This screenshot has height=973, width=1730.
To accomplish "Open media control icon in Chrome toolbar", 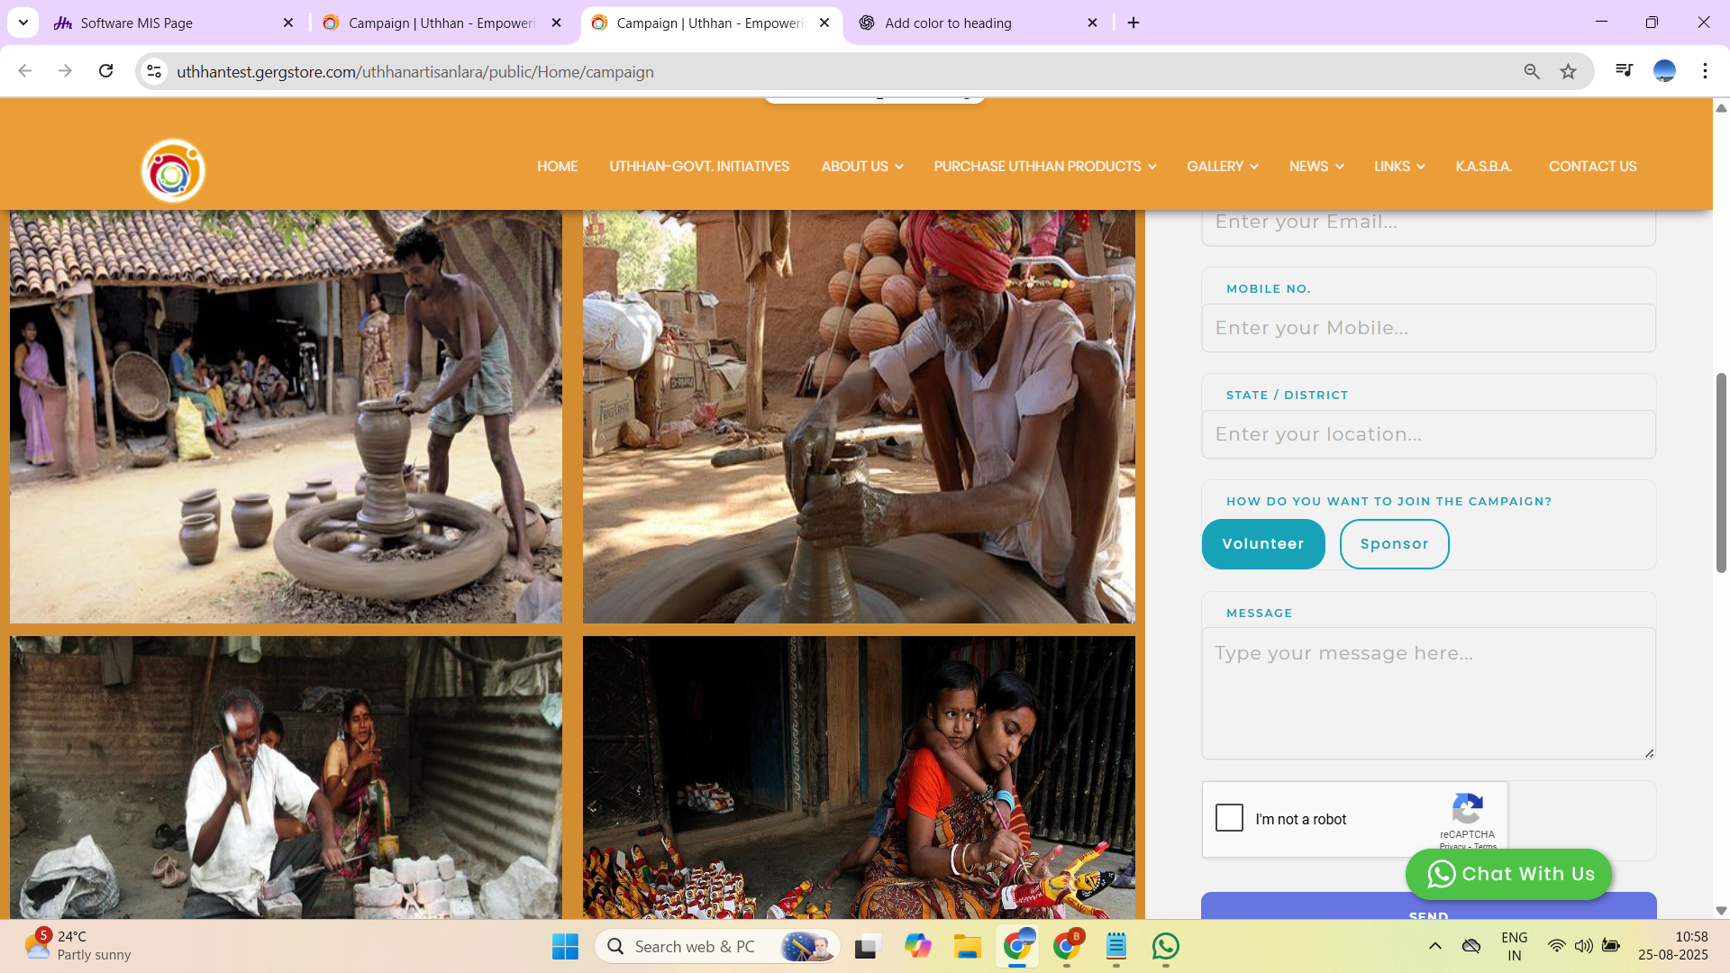I will [1624, 71].
